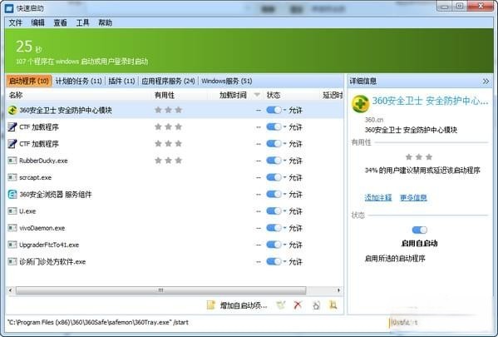Image resolution: width=498 pixels, height=337 pixels.
Task: Open state dropdown arrow for RubberDucky.exe
Action: [284, 161]
